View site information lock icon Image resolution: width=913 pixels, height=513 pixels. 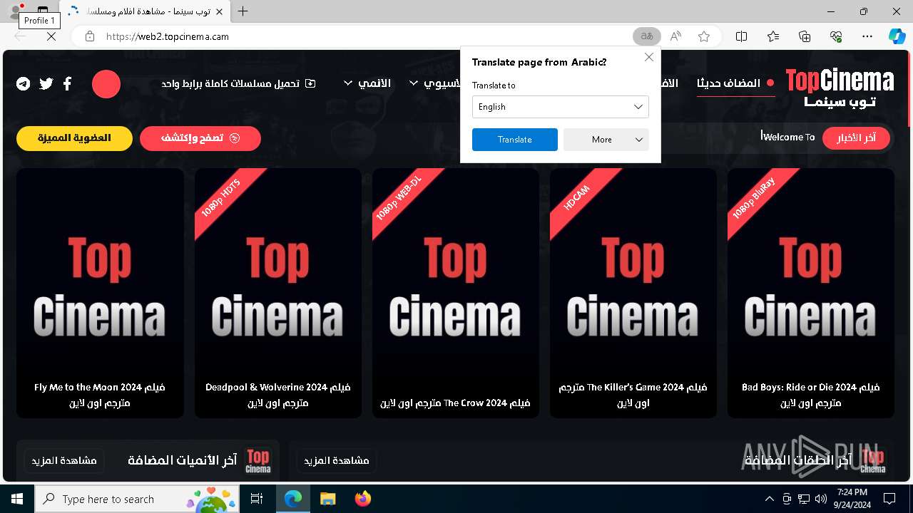pyautogui.click(x=90, y=36)
